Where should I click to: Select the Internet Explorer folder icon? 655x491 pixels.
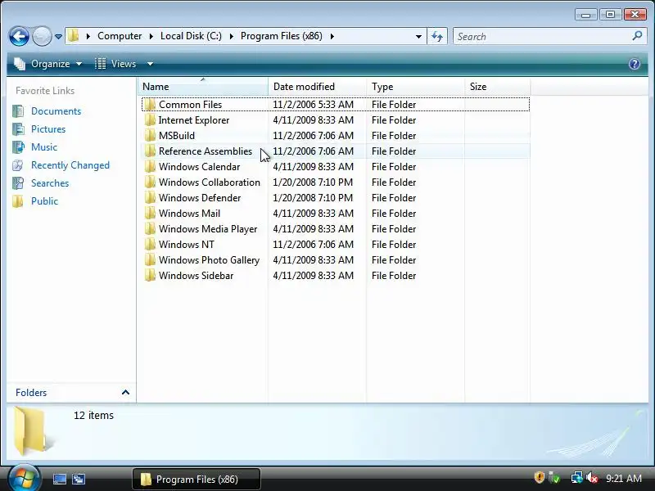150,119
